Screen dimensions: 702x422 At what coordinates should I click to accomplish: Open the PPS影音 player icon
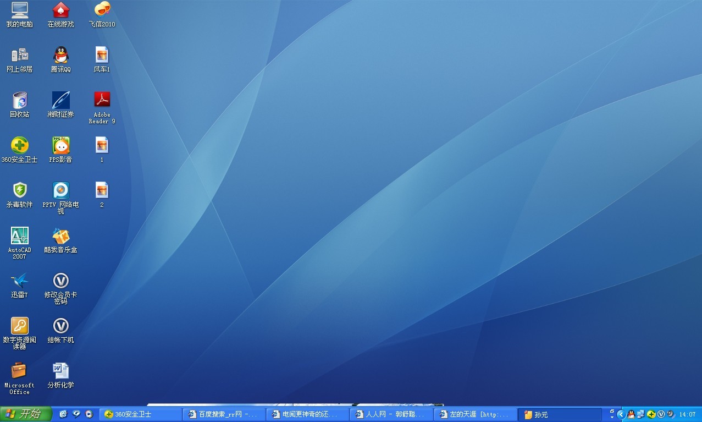coord(60,146)
